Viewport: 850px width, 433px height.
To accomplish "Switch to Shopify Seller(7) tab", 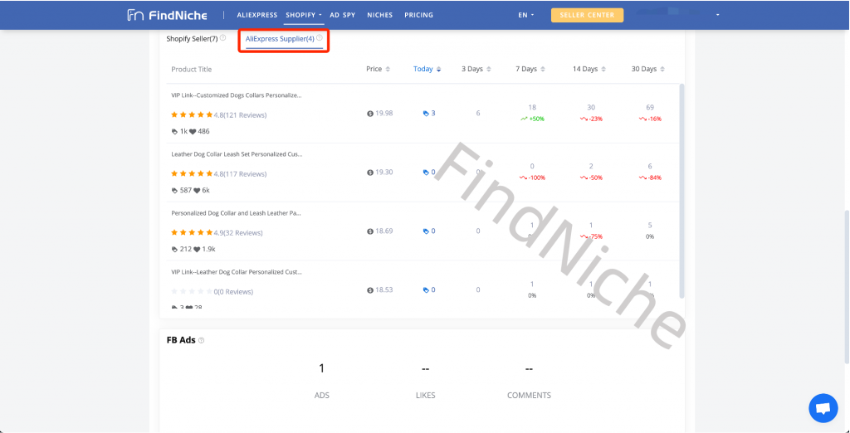I will tap(192, 38).
